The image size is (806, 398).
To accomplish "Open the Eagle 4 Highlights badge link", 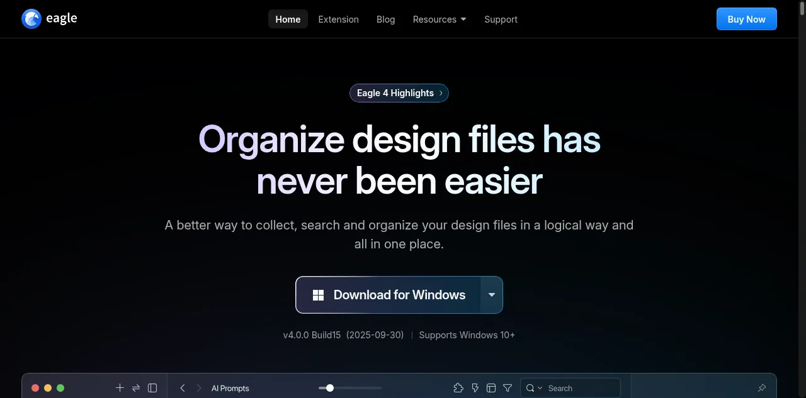I will pyautogui.click(x=399, y=93).
